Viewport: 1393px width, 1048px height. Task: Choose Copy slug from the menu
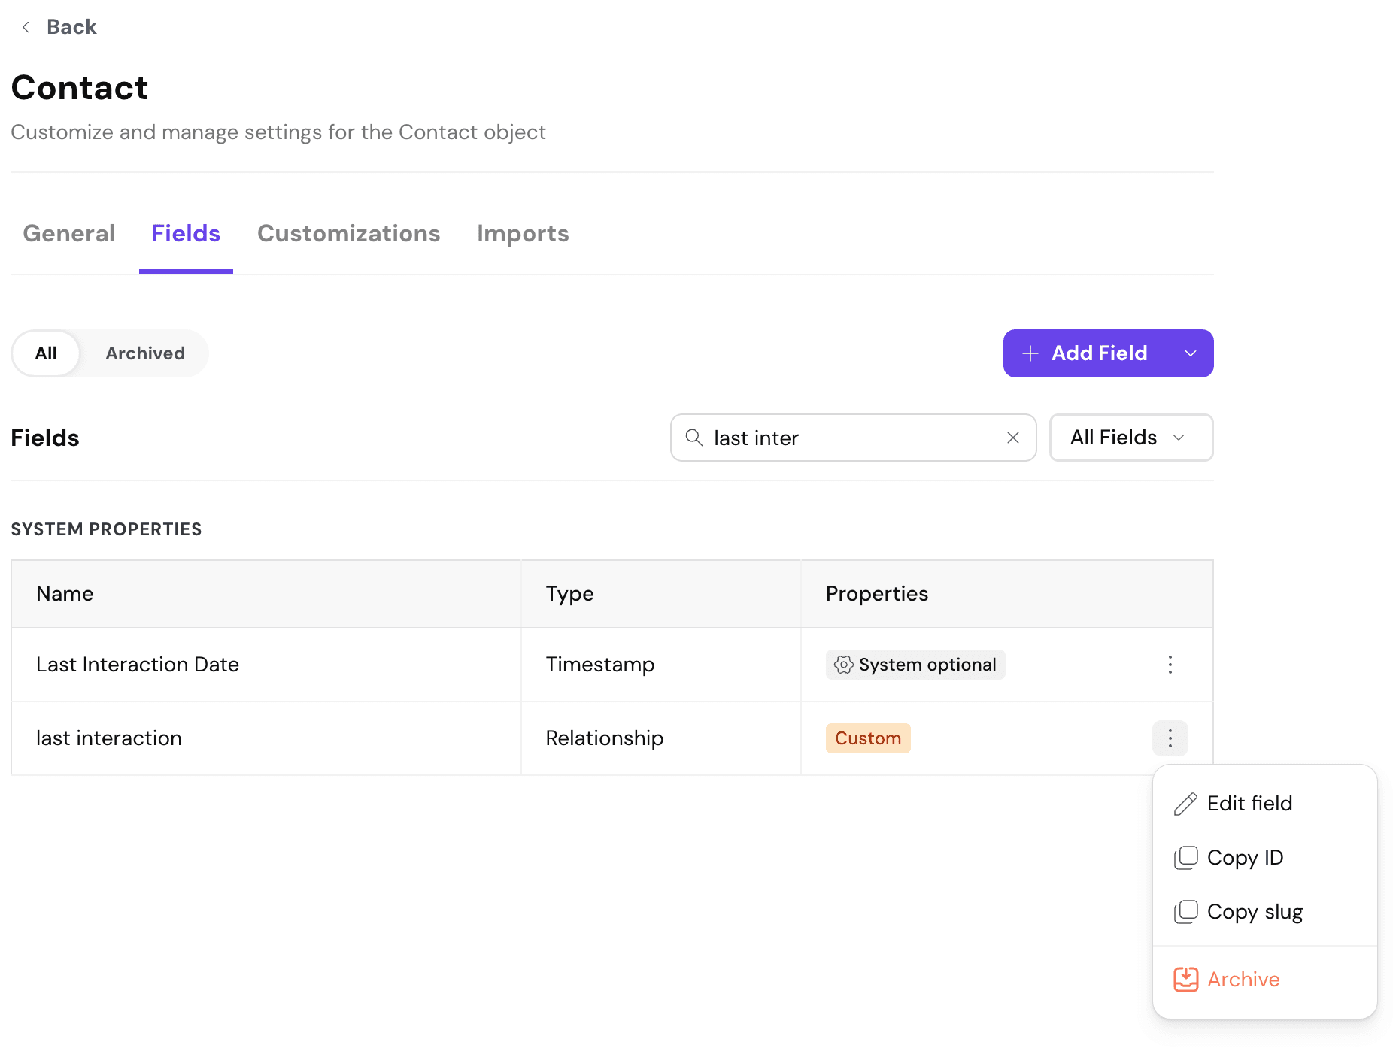pyautogui.click(x=1265, y=912)
